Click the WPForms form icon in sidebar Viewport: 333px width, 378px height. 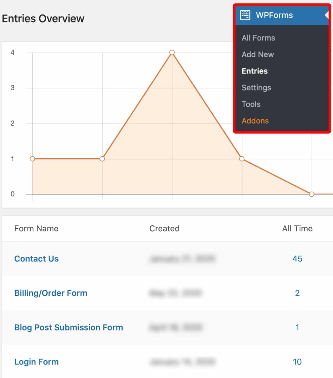[x=245, y=15]
